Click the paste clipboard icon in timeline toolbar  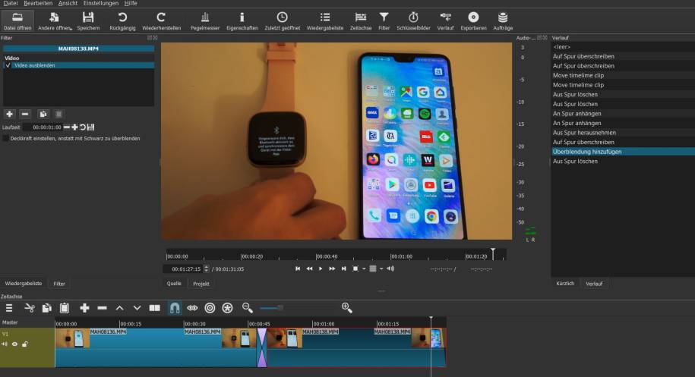click(65, 308)
